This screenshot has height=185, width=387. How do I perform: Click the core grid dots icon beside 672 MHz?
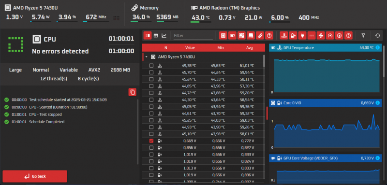coord(117,18)
